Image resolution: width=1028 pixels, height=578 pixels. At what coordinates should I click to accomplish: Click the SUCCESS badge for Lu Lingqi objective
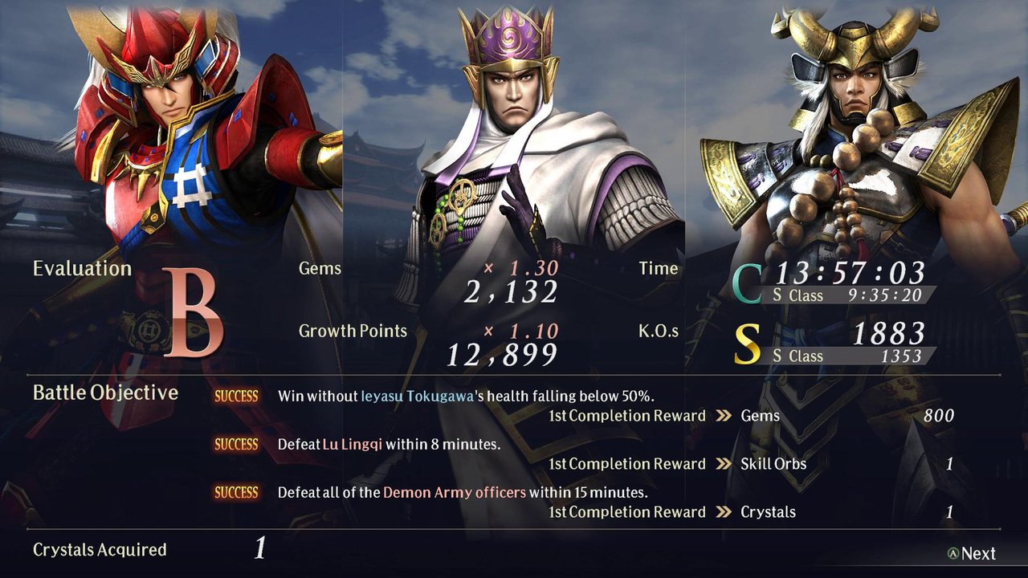pyautogui.click(x=236, y=444)
